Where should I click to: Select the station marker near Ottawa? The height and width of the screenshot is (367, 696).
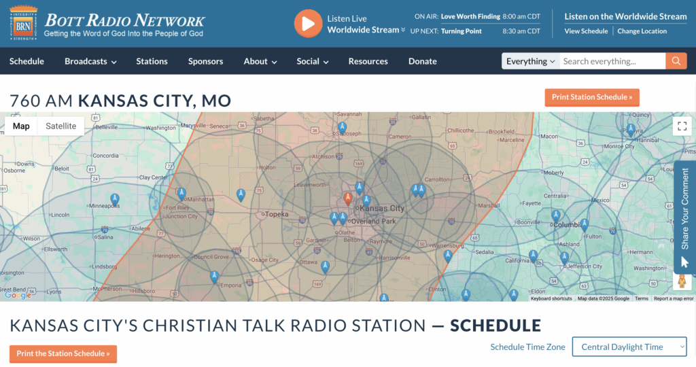[x=326, y=267]
